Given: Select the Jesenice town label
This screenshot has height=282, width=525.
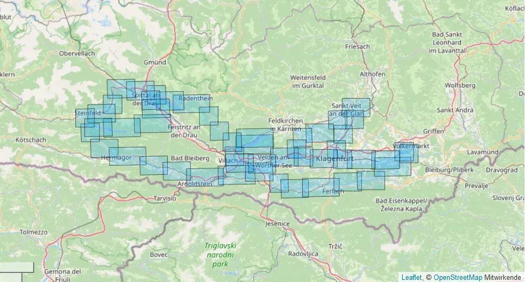Looking at the screenshot, I should (x=277, y=223).
